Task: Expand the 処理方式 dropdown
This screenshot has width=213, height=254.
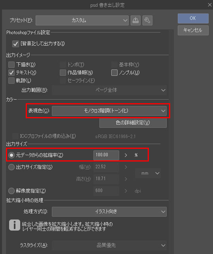Action: tap(109, 212)
